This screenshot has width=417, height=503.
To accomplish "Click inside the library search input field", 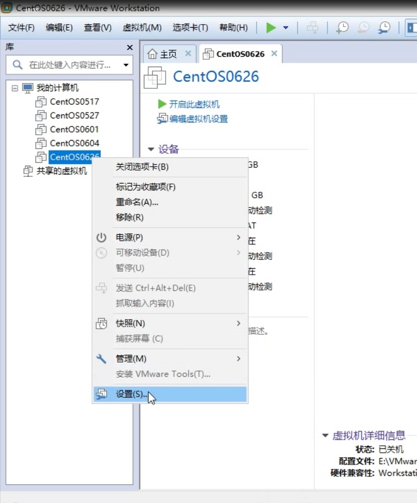I will 69,65.
